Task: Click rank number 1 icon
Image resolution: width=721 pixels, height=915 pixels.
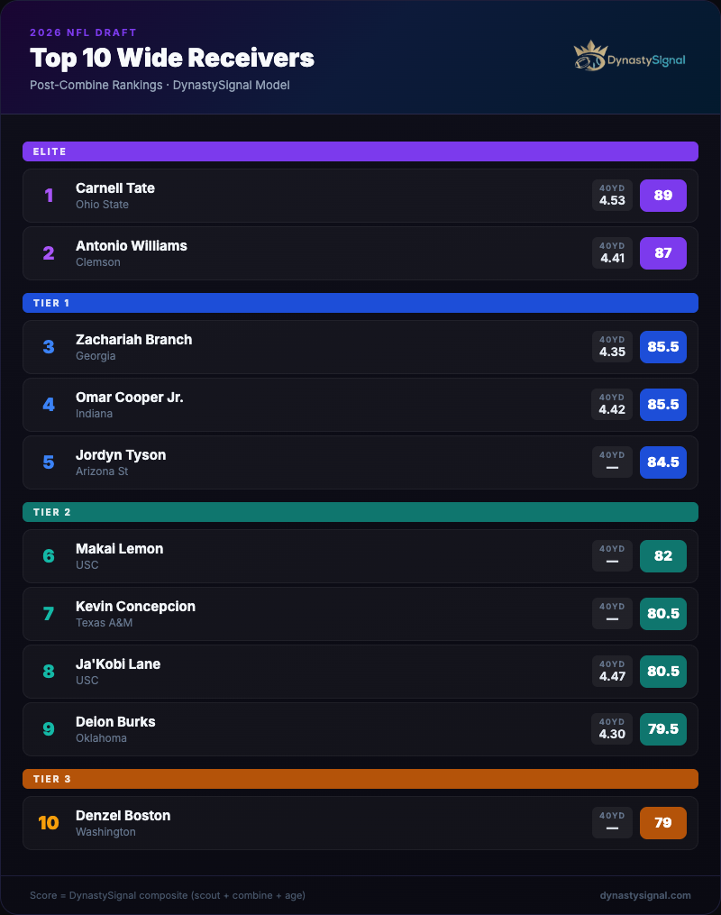Action: 49,196
